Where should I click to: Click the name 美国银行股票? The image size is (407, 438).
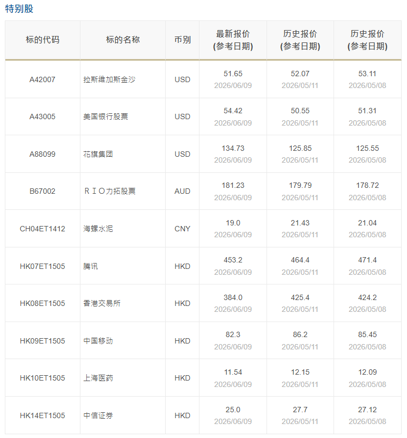tap(106, 116)
